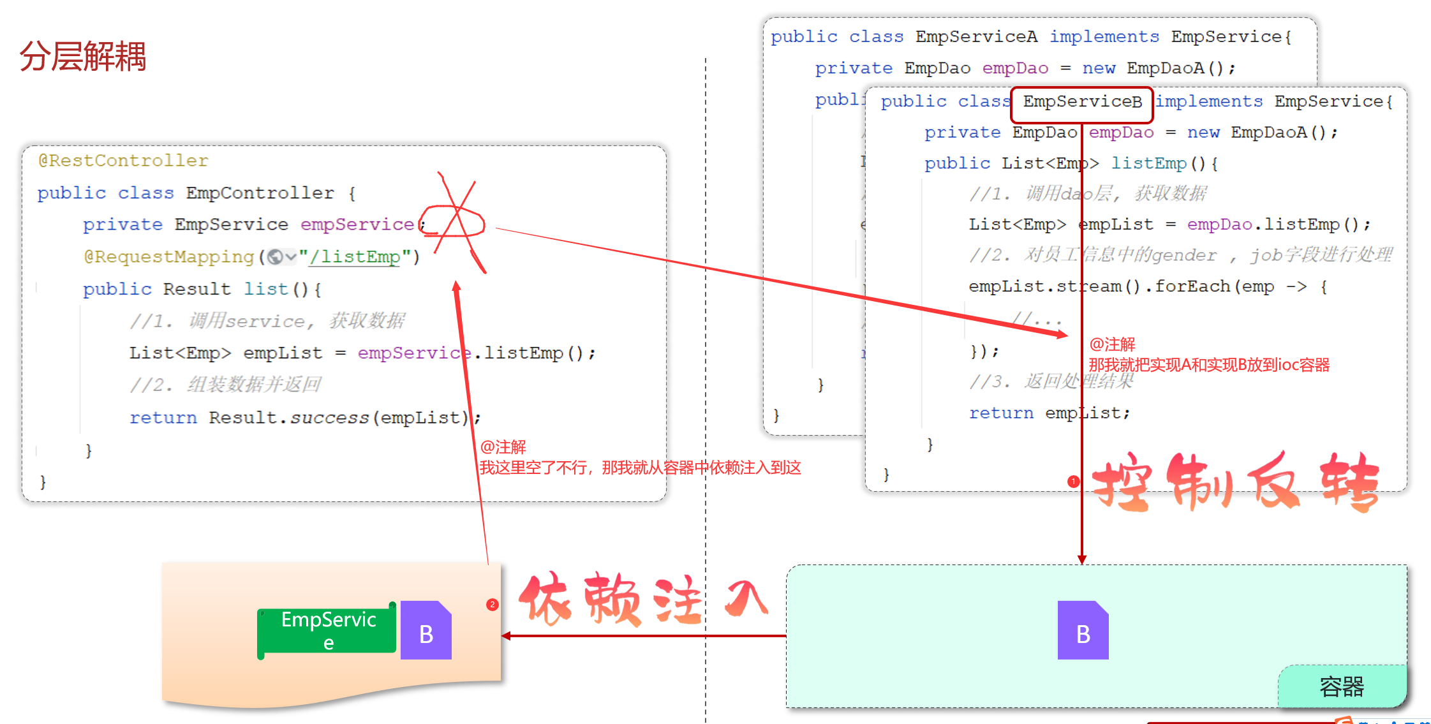Click the red note about 放到ioc容器
Screen dimensions: 1431x724
[x=1208, y=365]
